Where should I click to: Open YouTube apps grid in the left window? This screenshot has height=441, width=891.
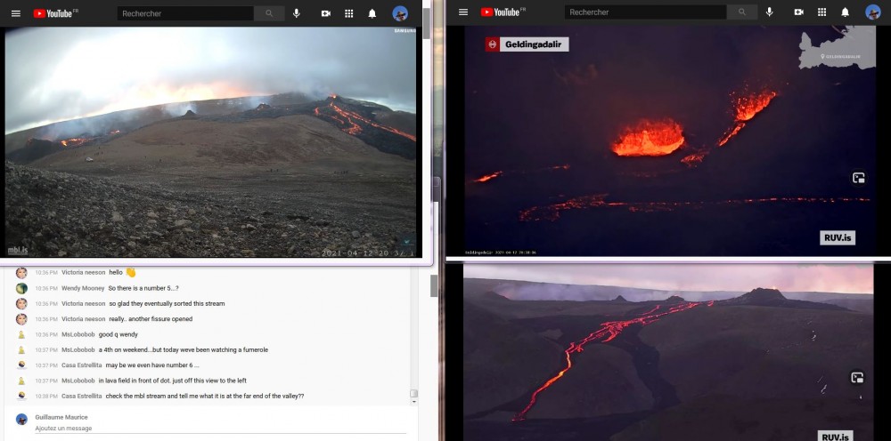pos(348,13)
